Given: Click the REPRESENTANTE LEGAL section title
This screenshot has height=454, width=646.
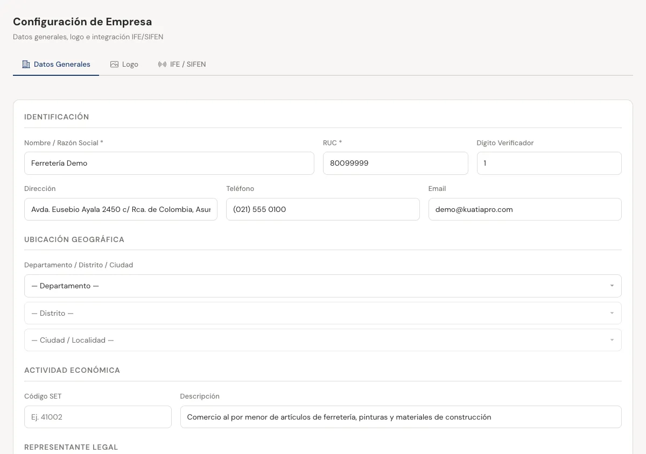Looking at the screenshot, I should pyautogui.click(x=71, y=447).
